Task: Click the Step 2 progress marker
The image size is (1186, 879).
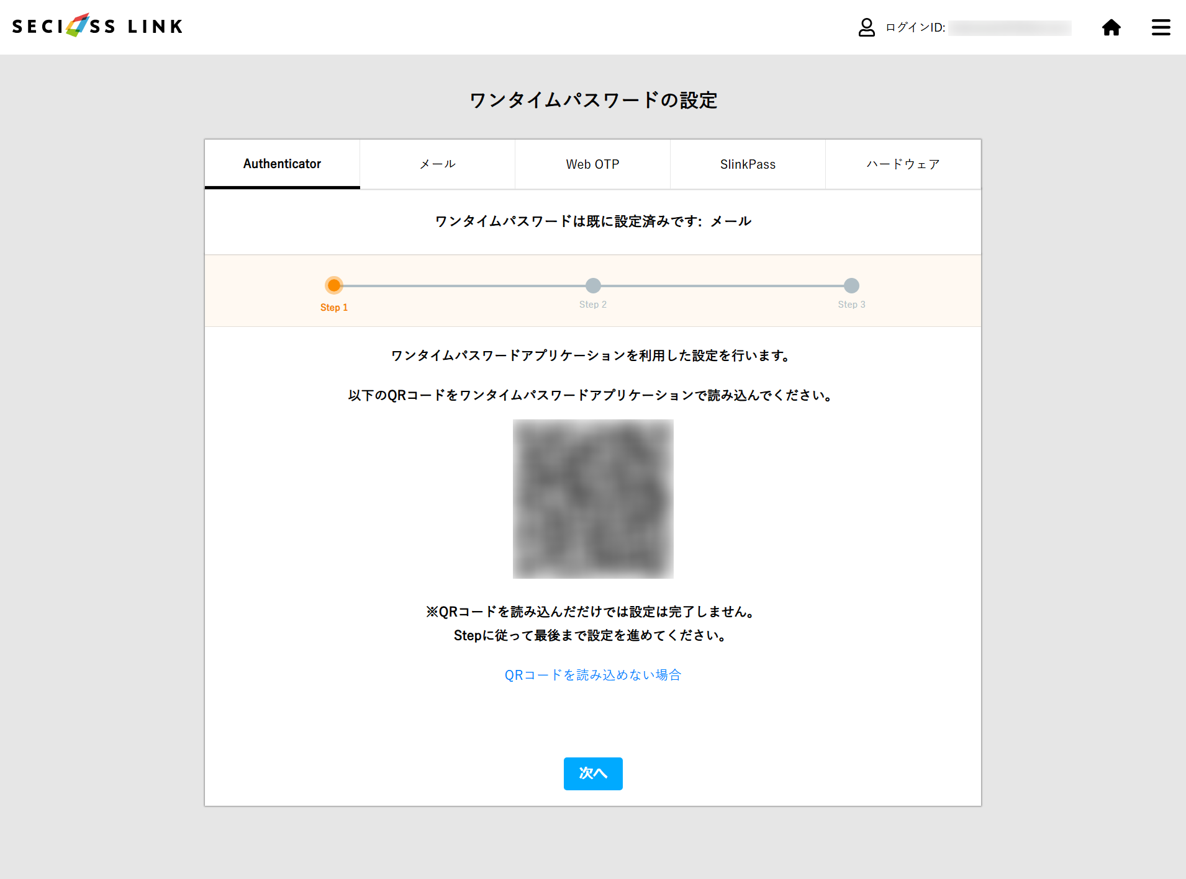Action: 593,285
